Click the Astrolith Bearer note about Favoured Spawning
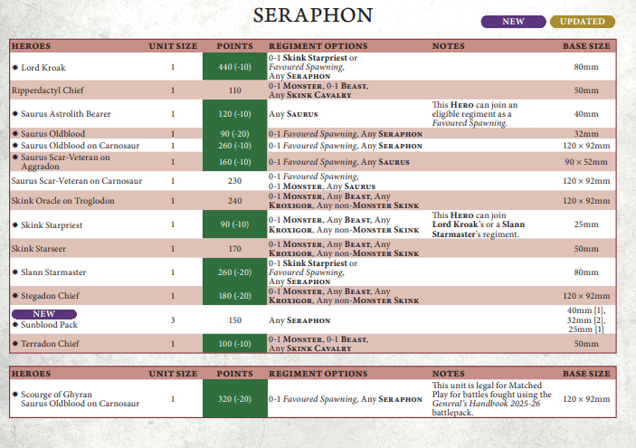 [x=475, y=114]
